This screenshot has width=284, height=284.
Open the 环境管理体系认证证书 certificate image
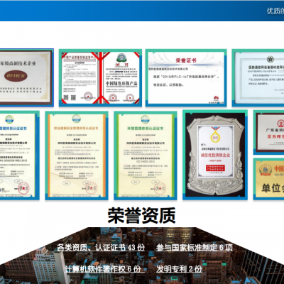pos(146,155)
